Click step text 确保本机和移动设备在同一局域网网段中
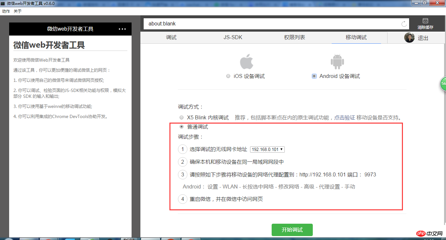 [237, 162]
